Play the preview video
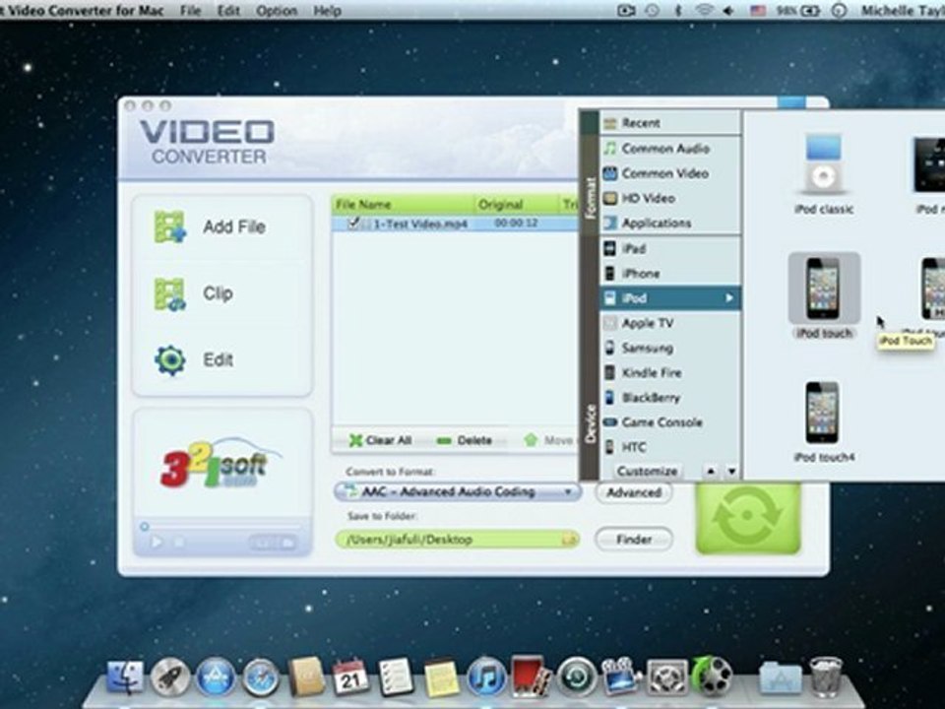The height and width of the screenshot is (709, 945). (156, 542)
